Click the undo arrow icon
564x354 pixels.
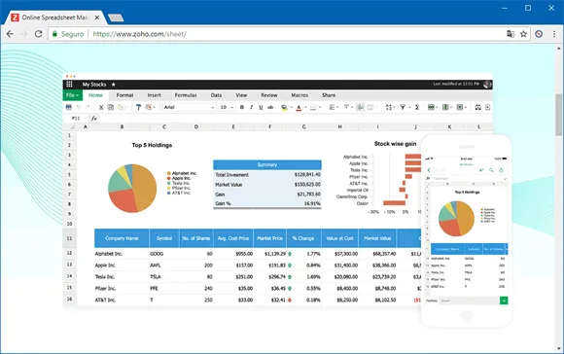click(x=78, y=107)
